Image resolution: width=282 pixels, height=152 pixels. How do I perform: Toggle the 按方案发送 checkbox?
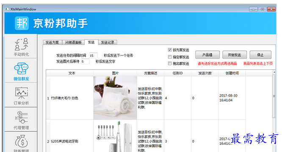click(x=170, y=50)
